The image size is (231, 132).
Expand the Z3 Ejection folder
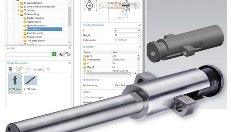pyautogui.click(x=18, y=10)
